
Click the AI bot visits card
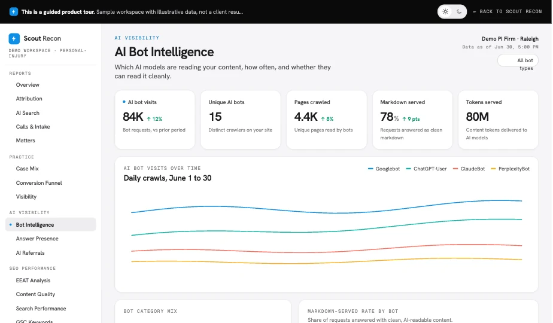click(x=155, y=120)
